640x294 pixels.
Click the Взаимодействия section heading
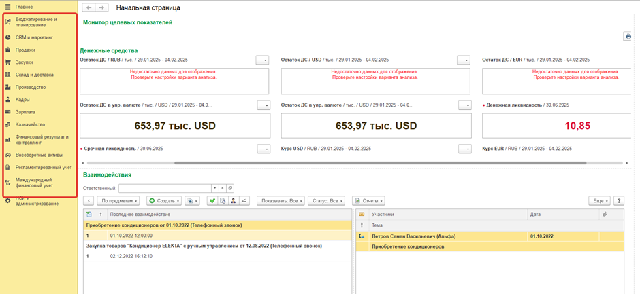coord(107,175)
